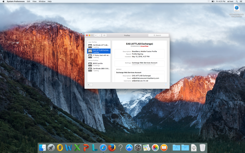Open the Trash in the Dock
245x153 pixels.
202,147
